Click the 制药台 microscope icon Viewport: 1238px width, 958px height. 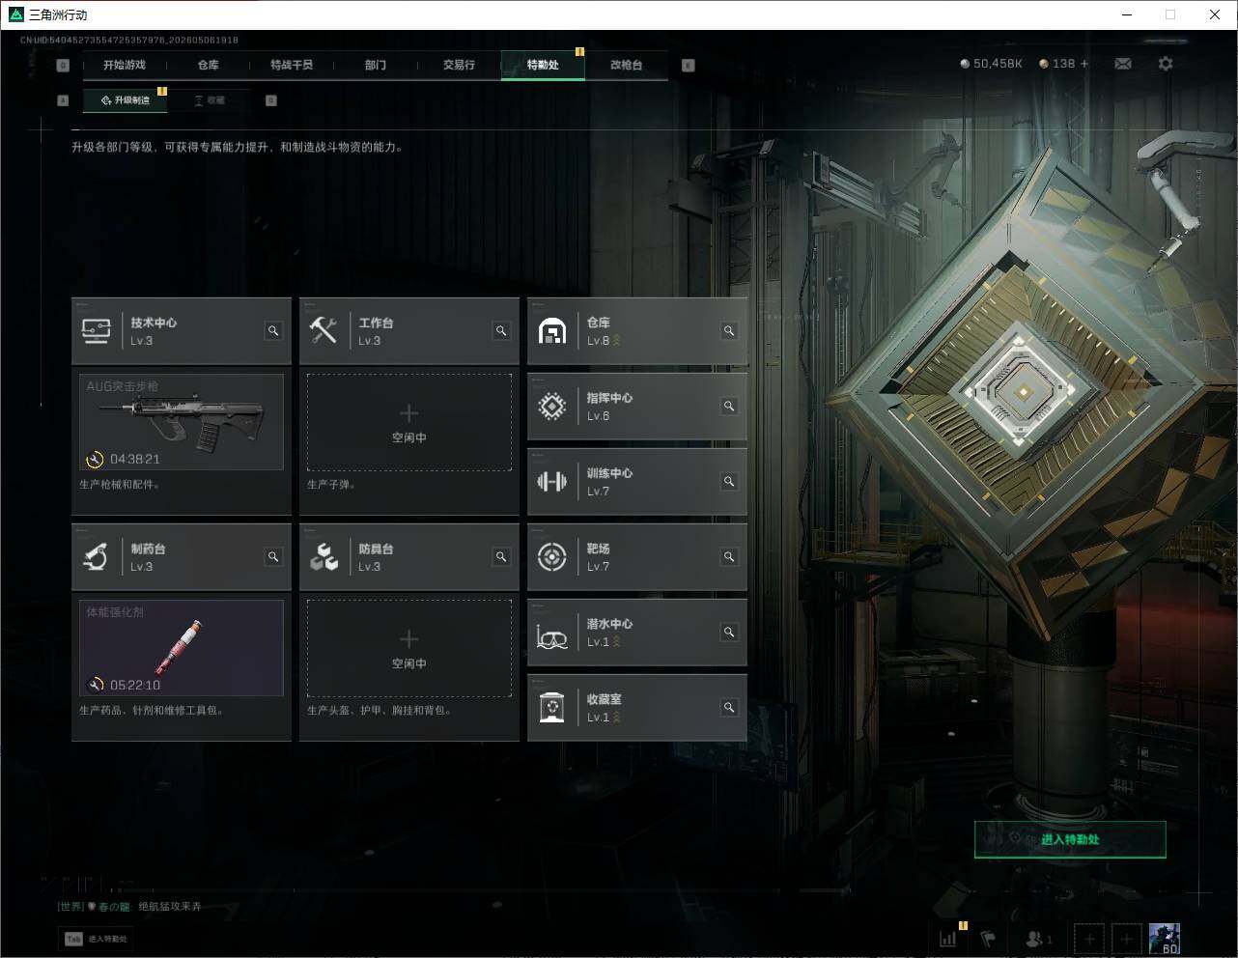[x=96, y=557]
